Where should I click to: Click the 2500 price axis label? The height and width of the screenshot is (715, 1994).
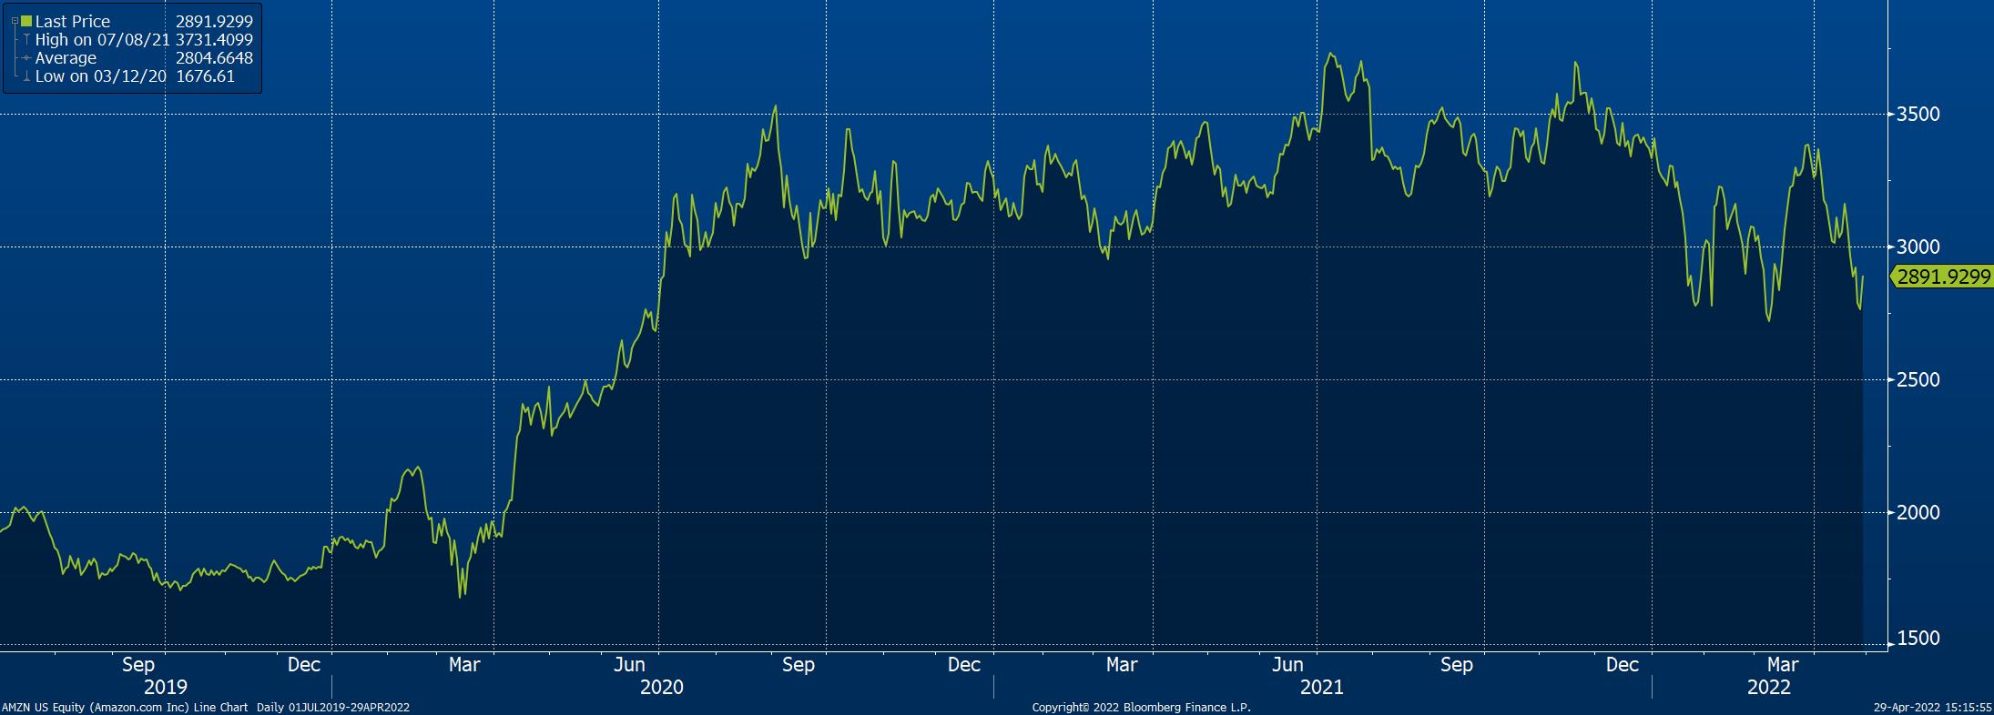click(x=1918, y=380)
